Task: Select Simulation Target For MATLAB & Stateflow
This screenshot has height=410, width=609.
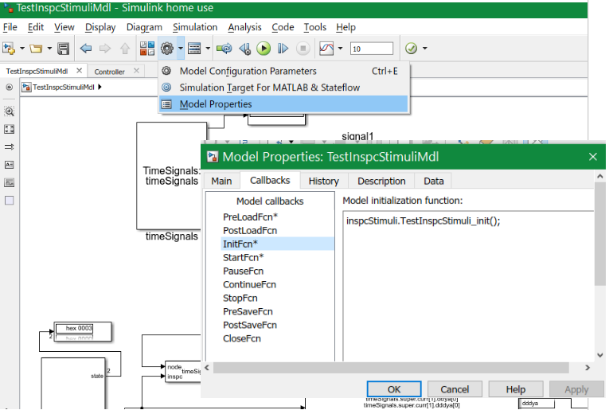Action: tap(284, 88)
